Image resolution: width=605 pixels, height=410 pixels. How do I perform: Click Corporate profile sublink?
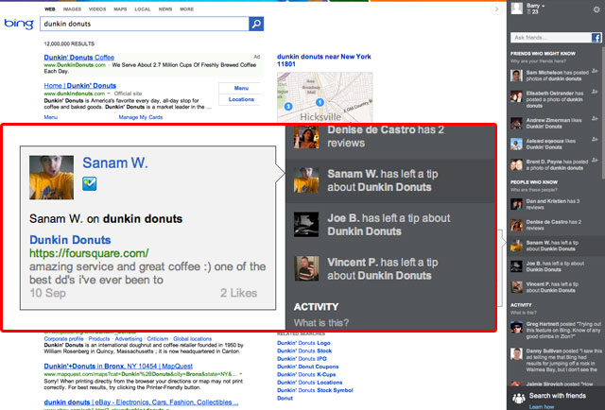[63, 338]
